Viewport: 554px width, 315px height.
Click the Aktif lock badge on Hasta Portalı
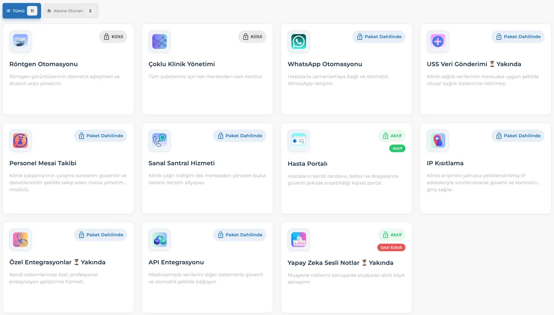pos(391,136)
